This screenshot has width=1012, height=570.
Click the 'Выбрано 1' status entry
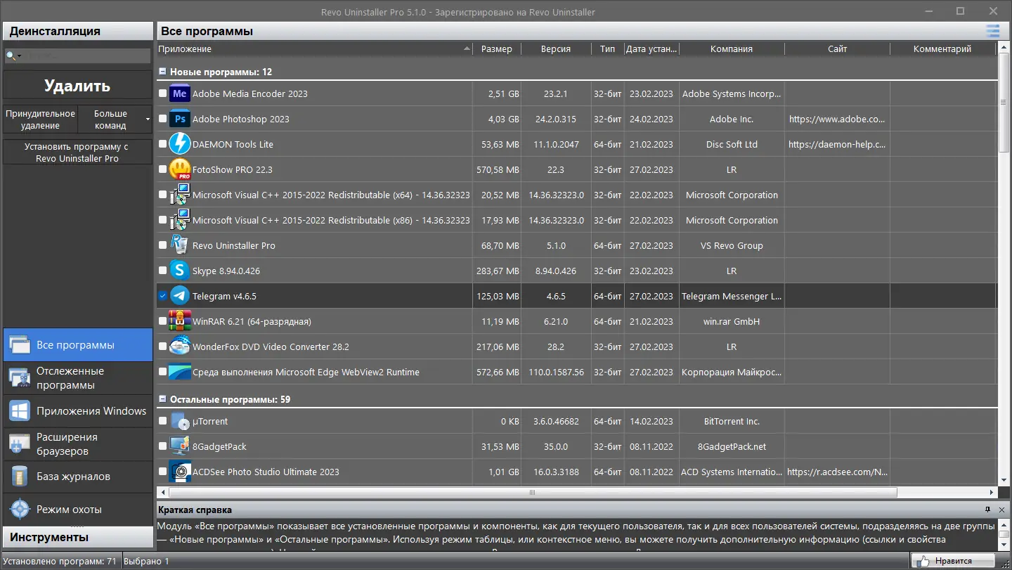pyautogui.click(x=146, y=562)
